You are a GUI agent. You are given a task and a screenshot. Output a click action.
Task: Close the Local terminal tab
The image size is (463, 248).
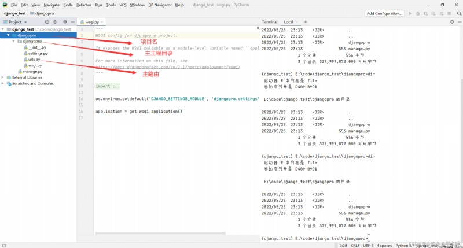click(296, 22)
